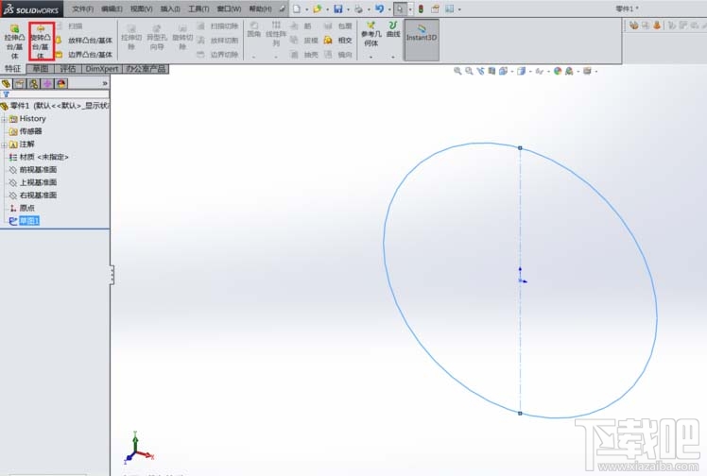Click the Undo arrow icon
The width and height of the screenshot is (707, 476).
[379, 8]
